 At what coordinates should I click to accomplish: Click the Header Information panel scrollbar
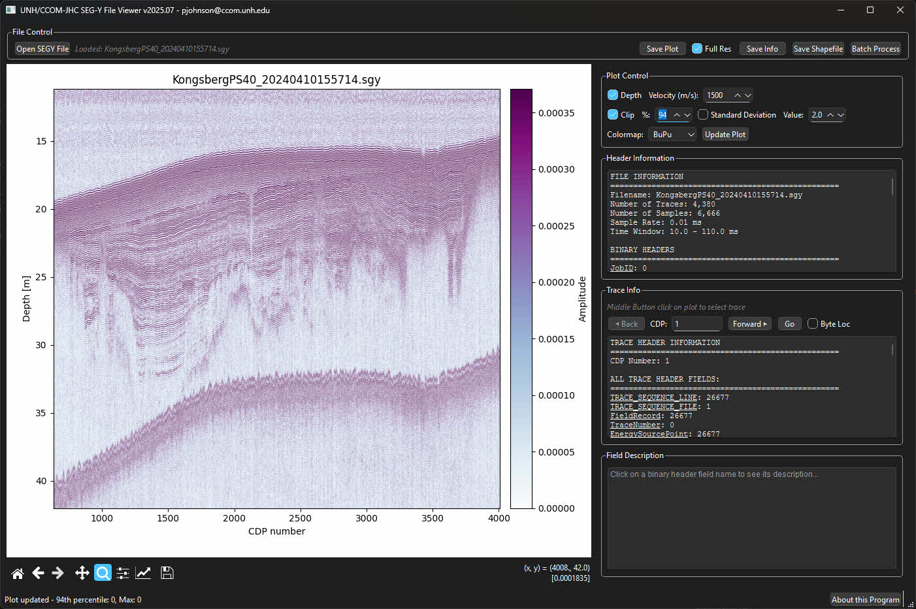[892, 186]
